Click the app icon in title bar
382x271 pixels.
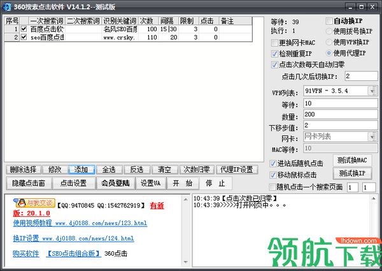(x=7, y=7)
